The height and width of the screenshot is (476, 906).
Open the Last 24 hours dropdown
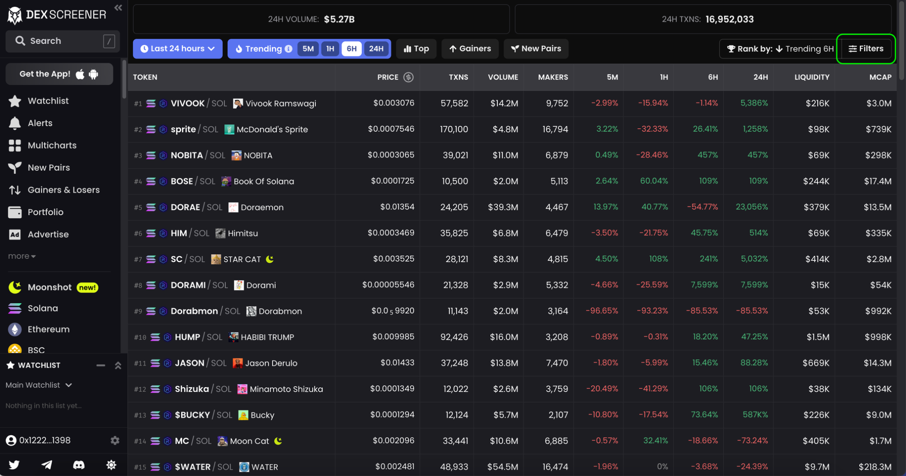(x=178, y=49)
